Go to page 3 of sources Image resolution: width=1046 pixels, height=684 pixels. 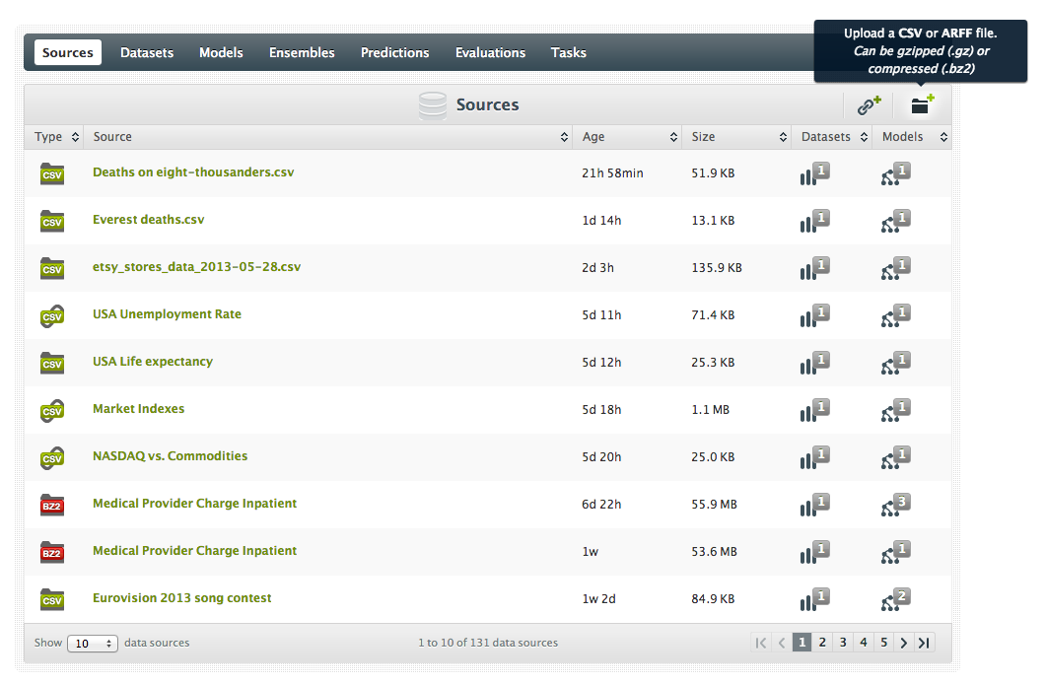click(843, 643)
